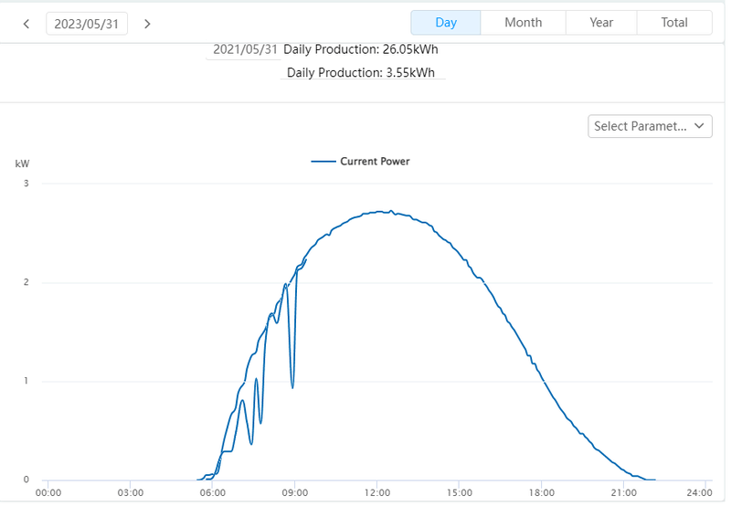
Task: Click Daily Production 3.55kWh text
Action: point(361,72)
